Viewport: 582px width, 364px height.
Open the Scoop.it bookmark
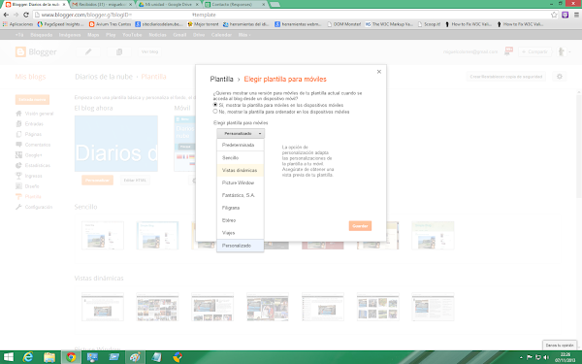click(x=429, y=24)
